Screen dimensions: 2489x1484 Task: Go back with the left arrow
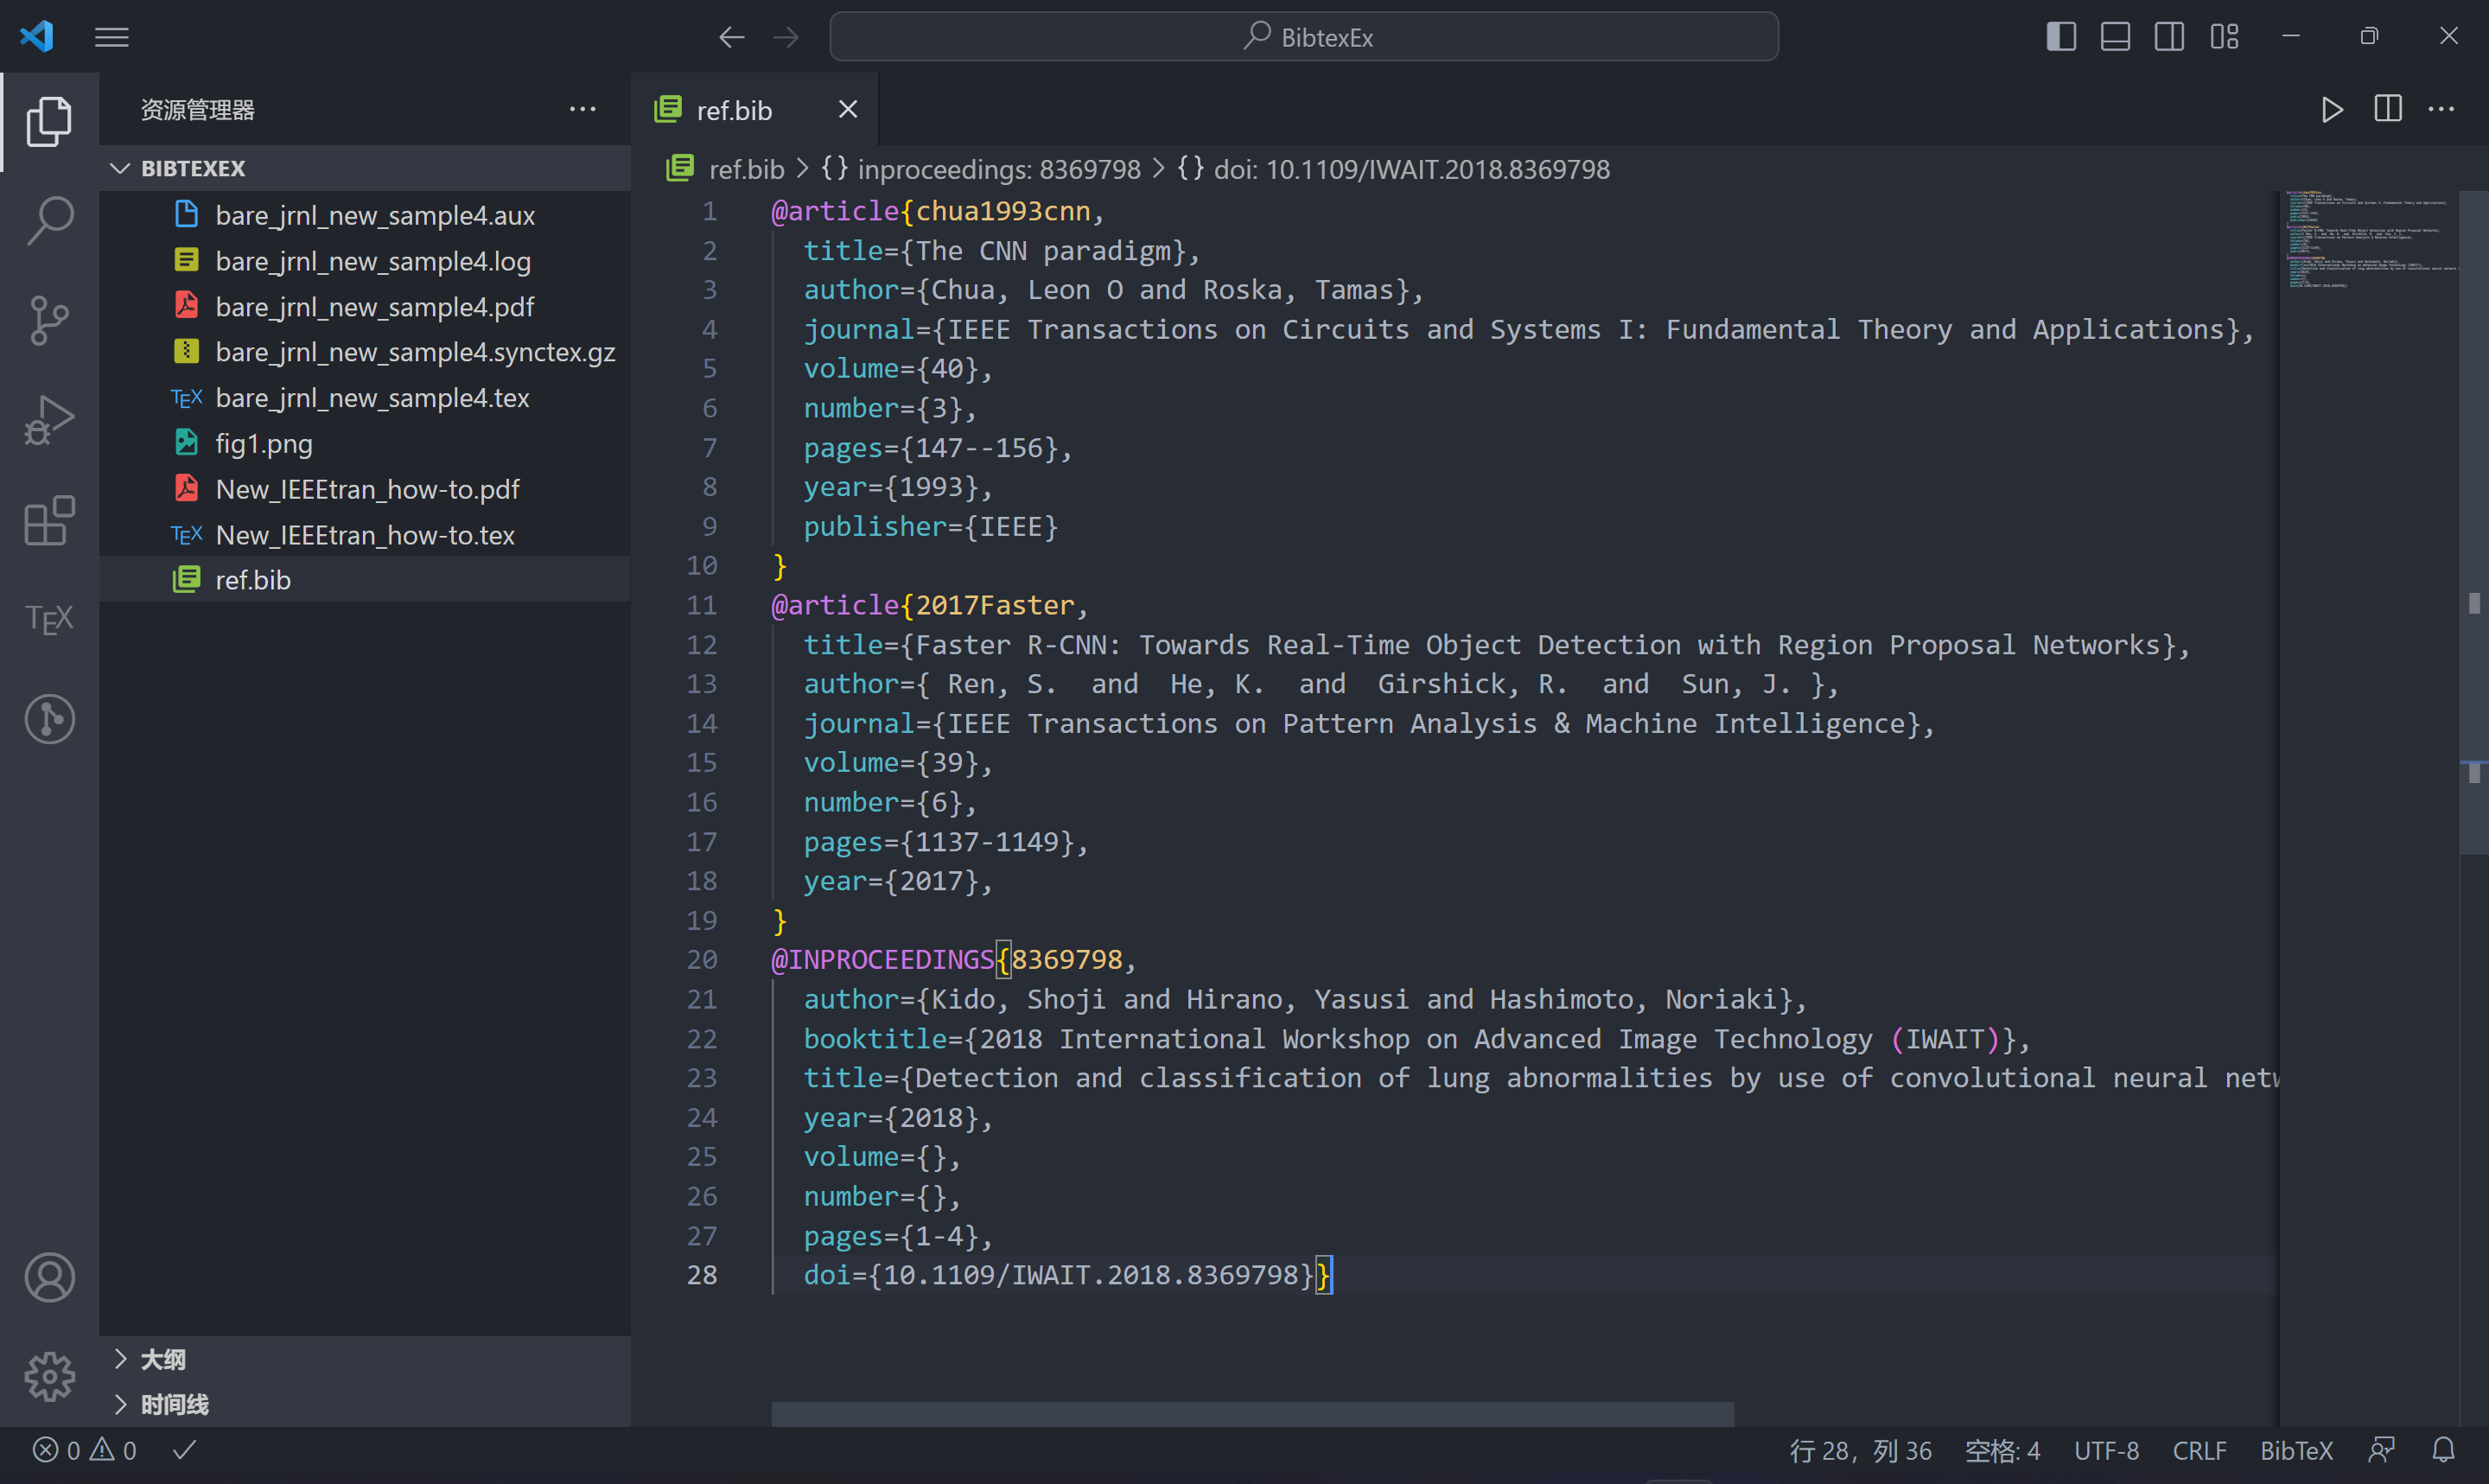pos(732,37)
